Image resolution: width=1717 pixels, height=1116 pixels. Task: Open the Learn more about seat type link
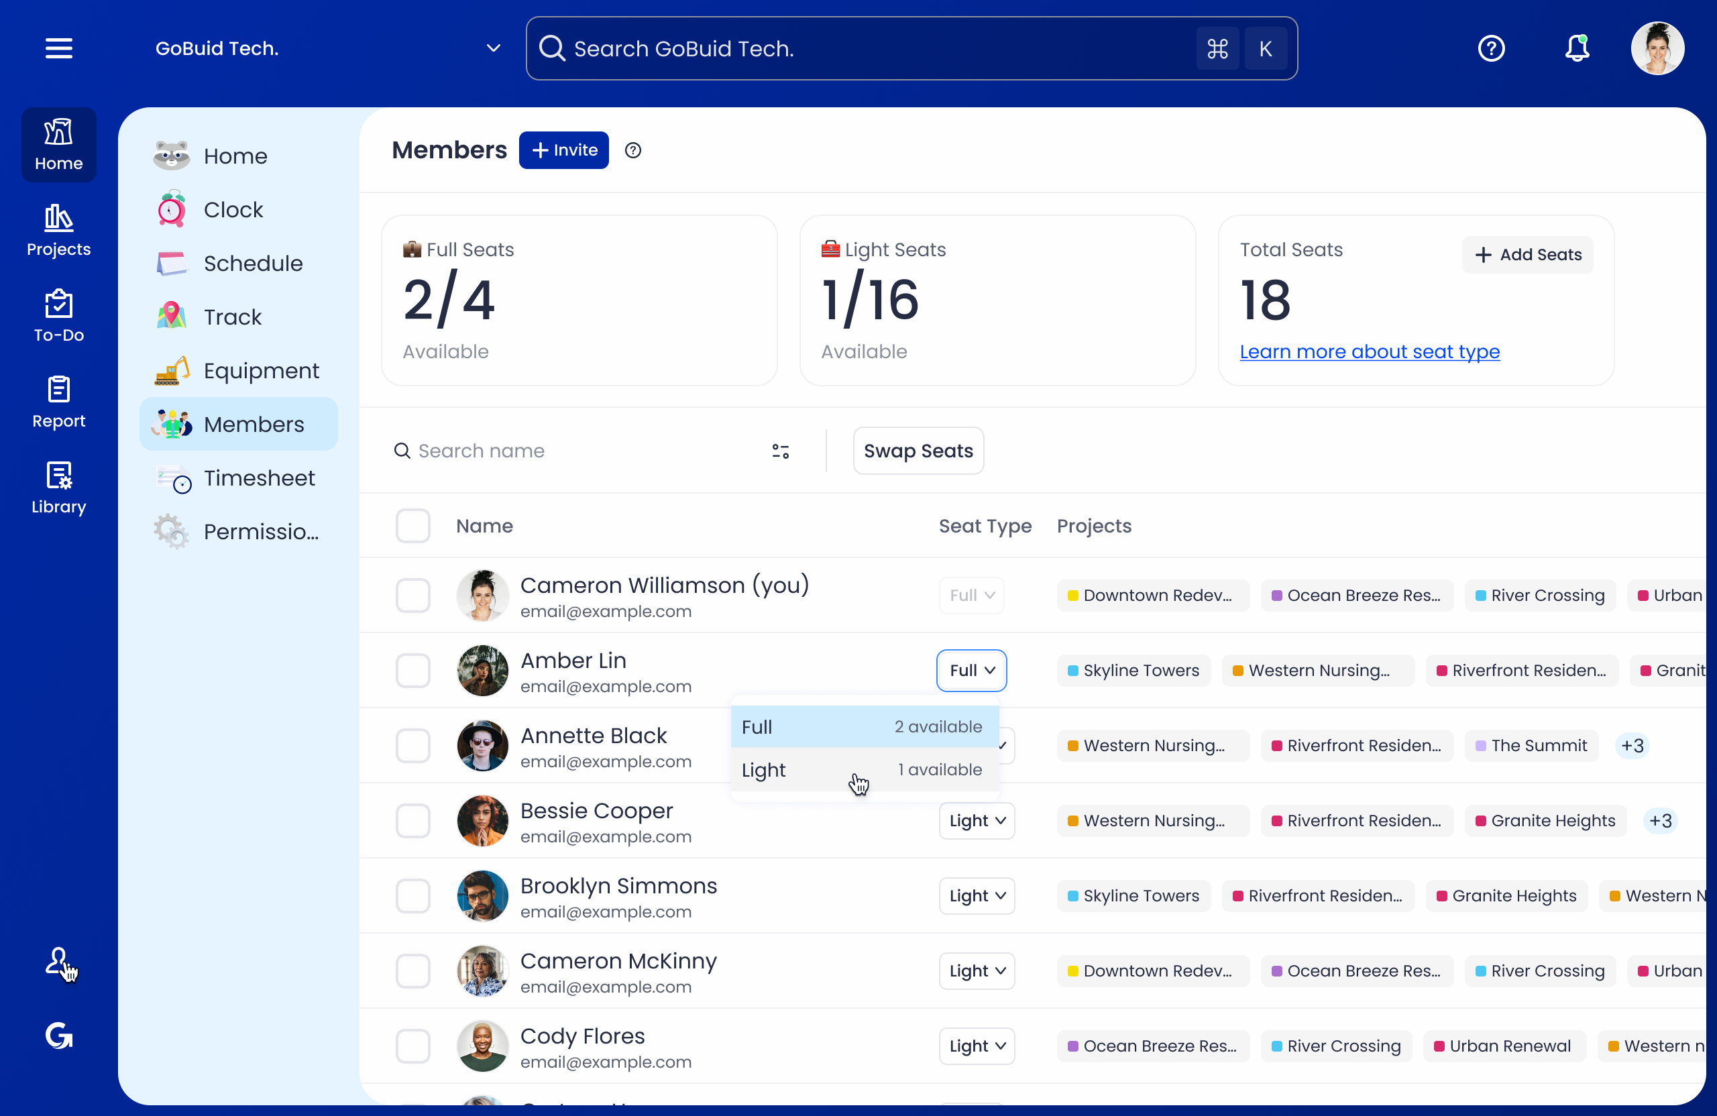pyautogui.click(x=1368, y=351)
